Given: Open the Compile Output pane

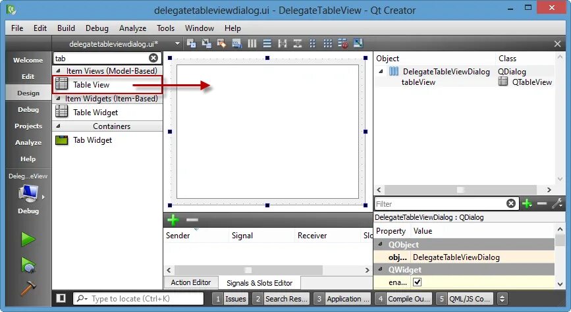Looking at the screenshot, I should [404, 299].
